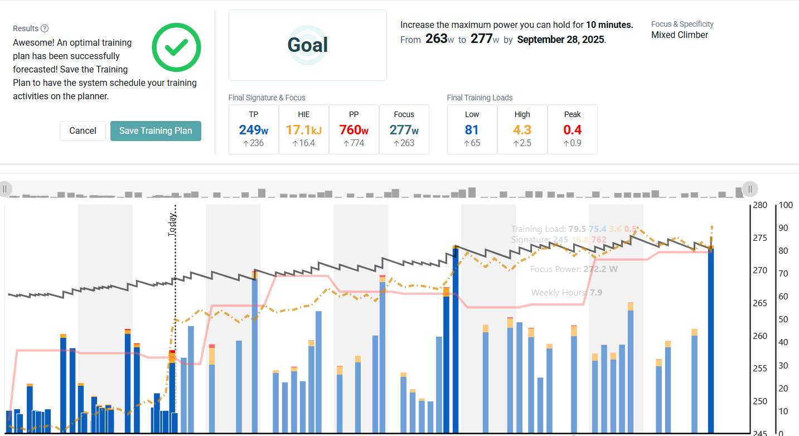
Task: Click the Results help question-mark icon
Action: (45, 28)
